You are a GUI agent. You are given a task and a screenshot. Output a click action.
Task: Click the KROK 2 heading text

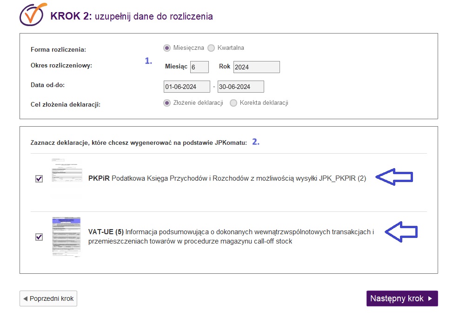pyautogui.click(x=131, y=16)
